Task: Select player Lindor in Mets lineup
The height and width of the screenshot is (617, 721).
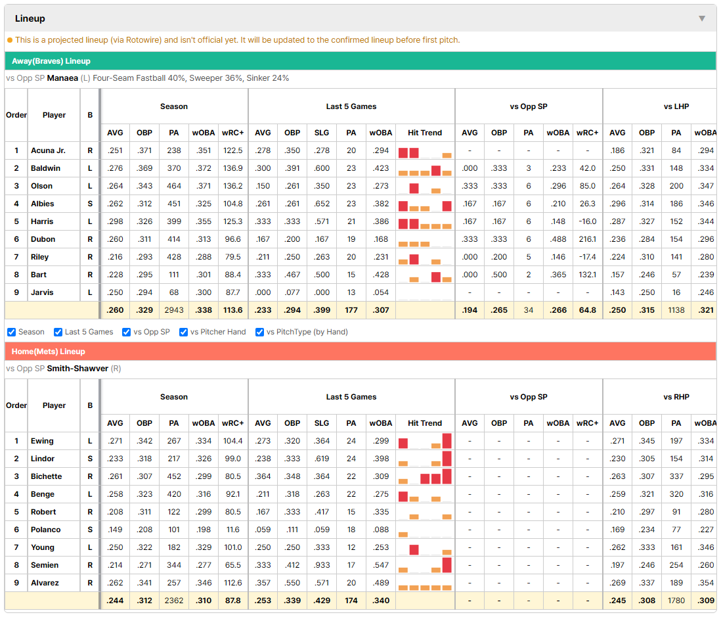Action: [x=43, y=459]
